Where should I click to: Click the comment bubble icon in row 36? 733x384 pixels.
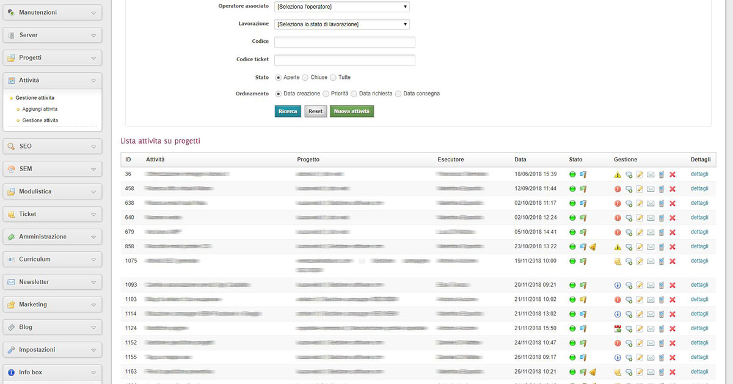(x=629, y=174)
